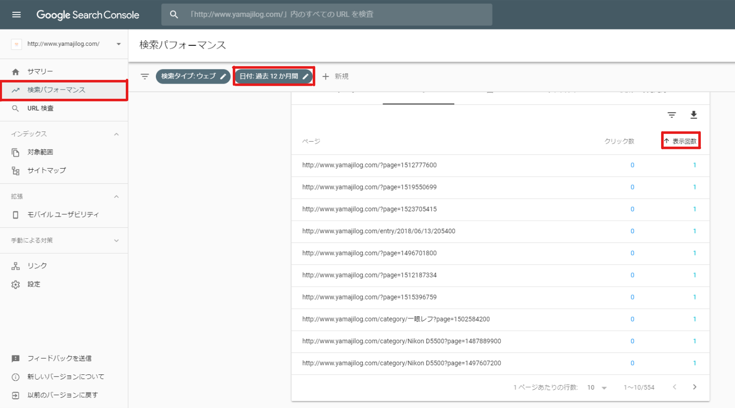
Task: Click the gear icon next to 設定
Action: (16, 284)
